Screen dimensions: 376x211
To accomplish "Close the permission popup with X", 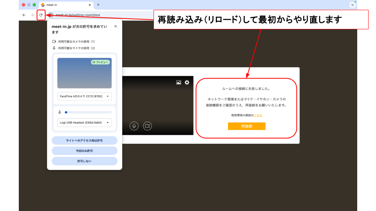I will pos(116,27).
